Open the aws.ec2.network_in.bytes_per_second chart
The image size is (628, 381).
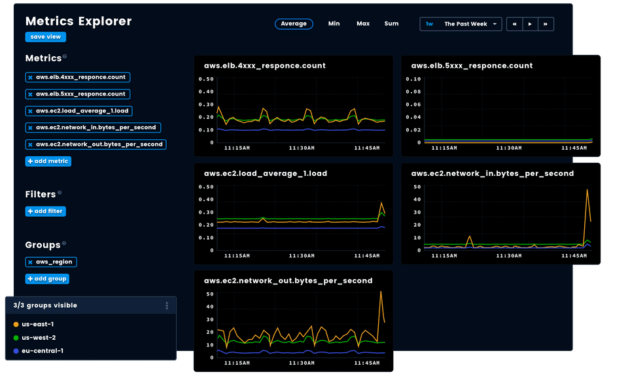coord(500,214)
